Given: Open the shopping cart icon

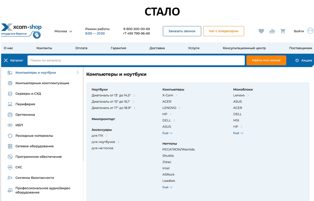Looking at the screenshot, I should tap(283, 31).
